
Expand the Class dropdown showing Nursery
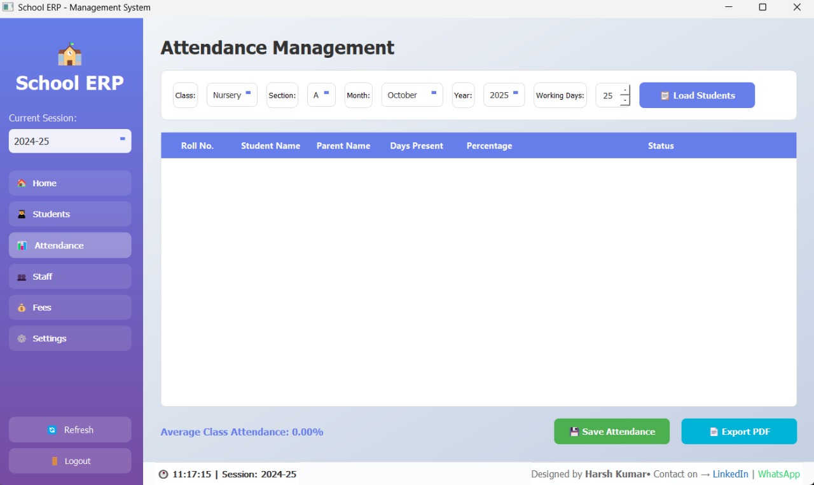(x=231, y=95)
